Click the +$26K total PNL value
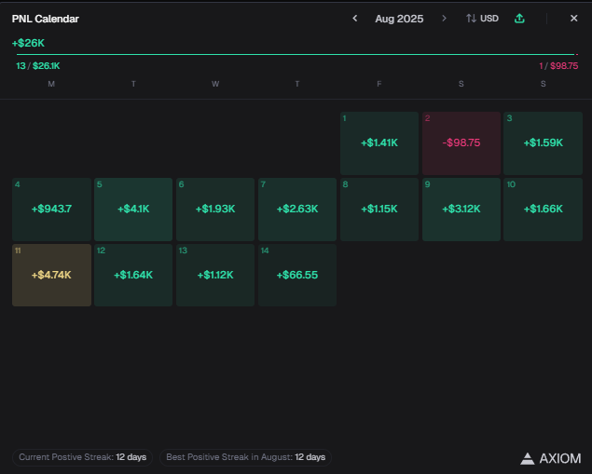This screenshot has height=474, width=592. click(28, 43)
